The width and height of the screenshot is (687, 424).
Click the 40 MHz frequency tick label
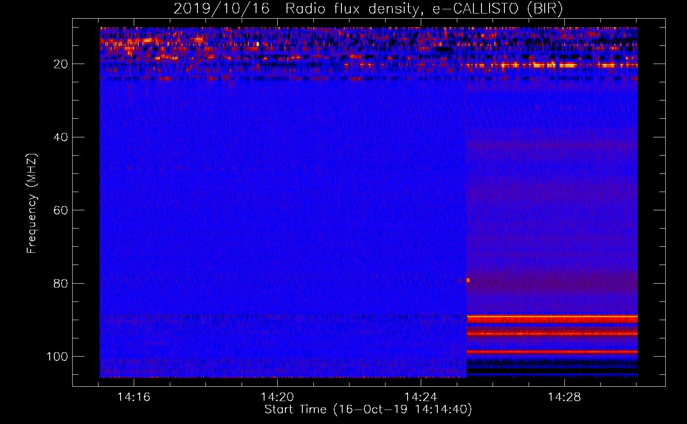(x=61, y=137)
